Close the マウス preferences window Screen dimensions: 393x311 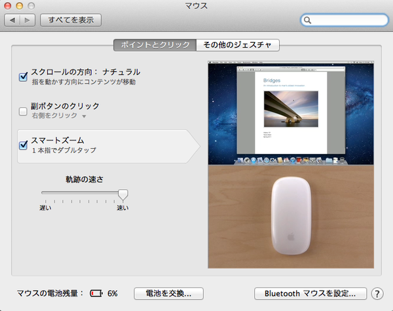tap(8, 6)
